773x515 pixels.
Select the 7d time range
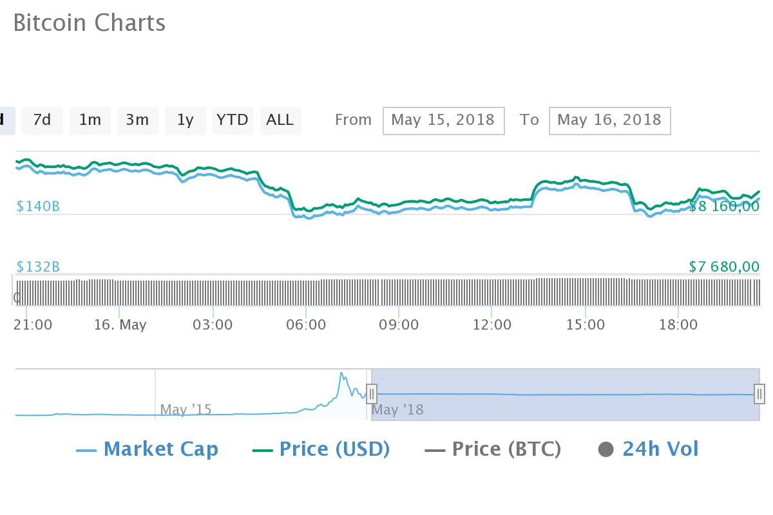[42, 120]
